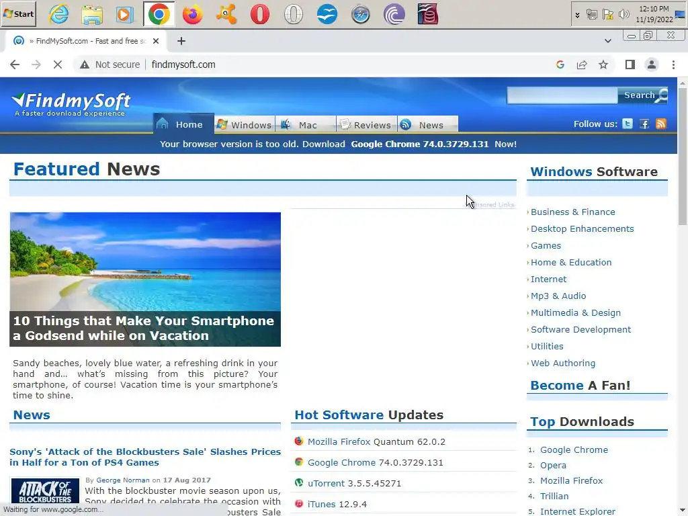Viewport: 688px width, 516px height.
Task: Open Desktop Enhancements category
Action: coord(583,228)
